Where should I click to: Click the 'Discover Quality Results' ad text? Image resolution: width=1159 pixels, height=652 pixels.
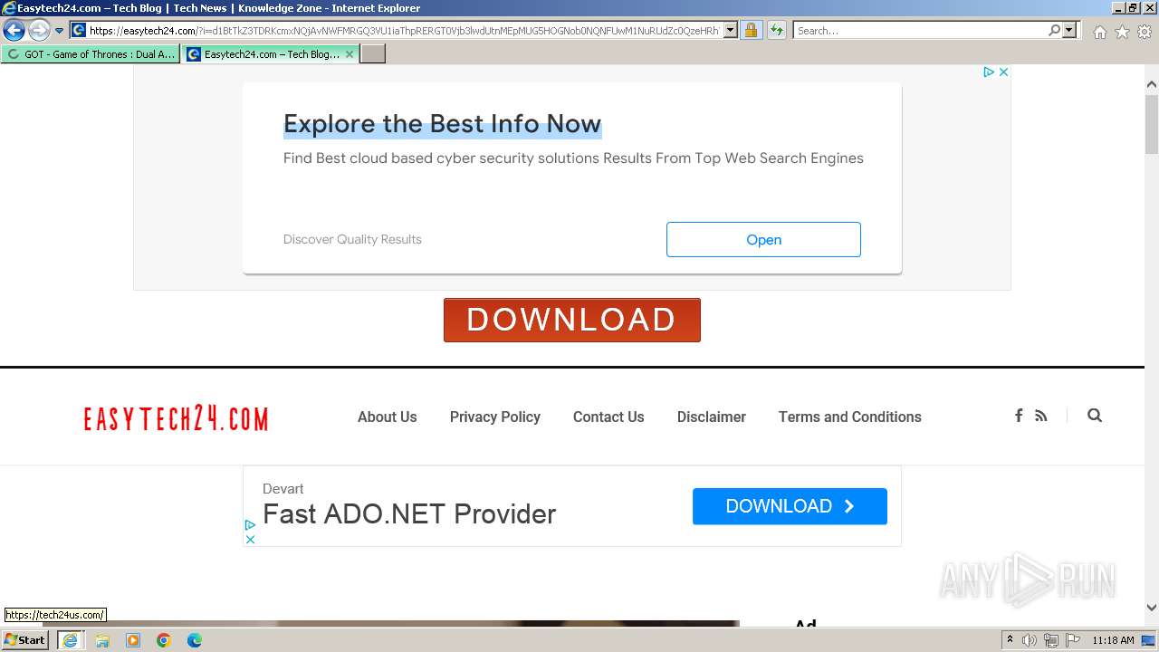pos(352,239)
